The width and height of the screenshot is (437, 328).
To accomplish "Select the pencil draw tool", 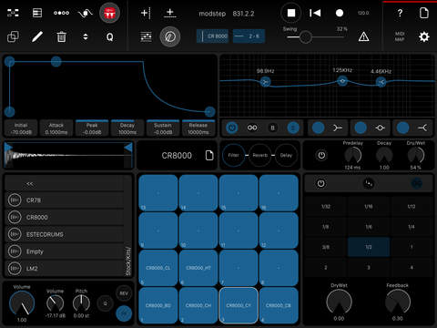I will [37, 36].
